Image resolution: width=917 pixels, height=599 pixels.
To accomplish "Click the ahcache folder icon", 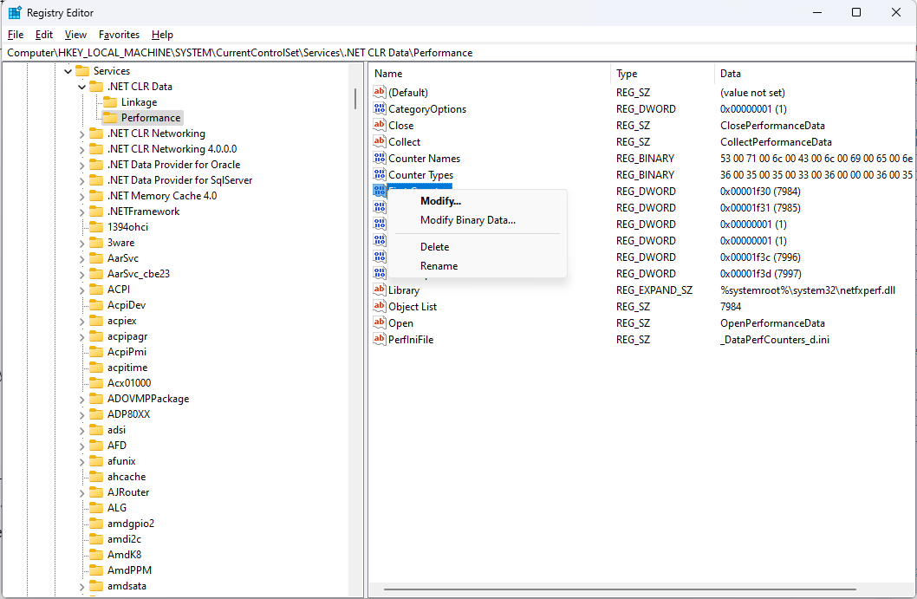I will 96,477.
